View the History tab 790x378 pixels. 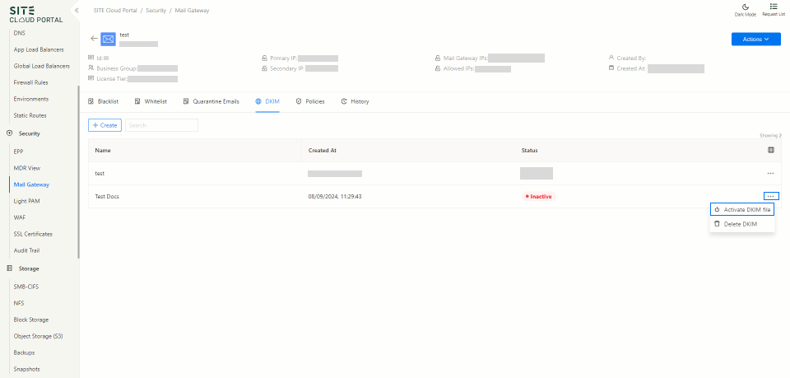(x=355, y=101)
